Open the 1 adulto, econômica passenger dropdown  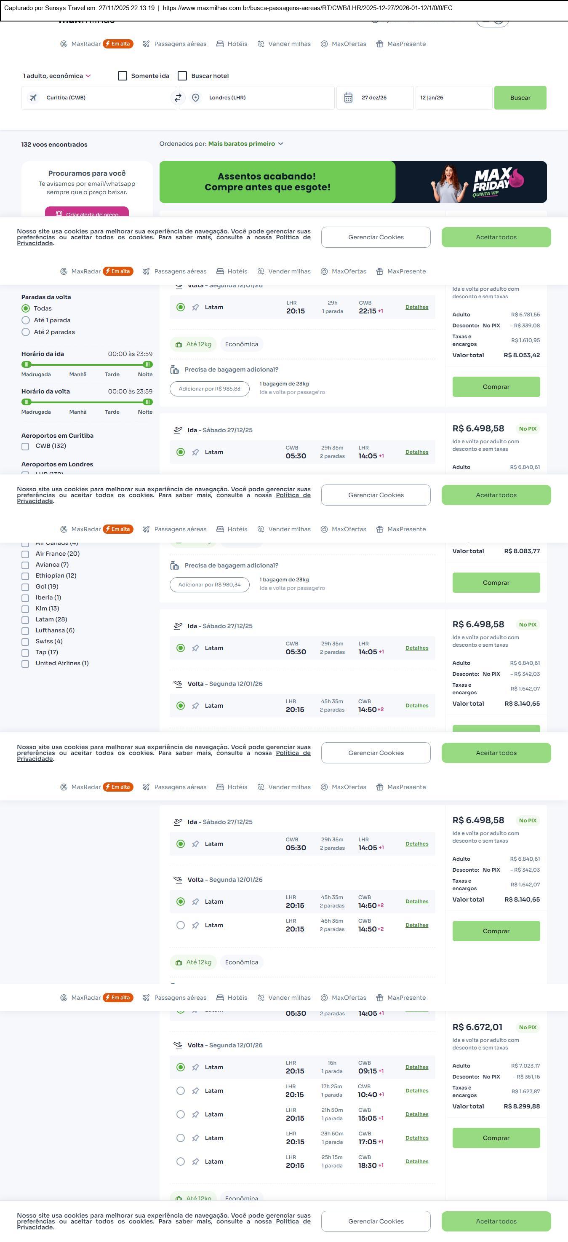57,76
